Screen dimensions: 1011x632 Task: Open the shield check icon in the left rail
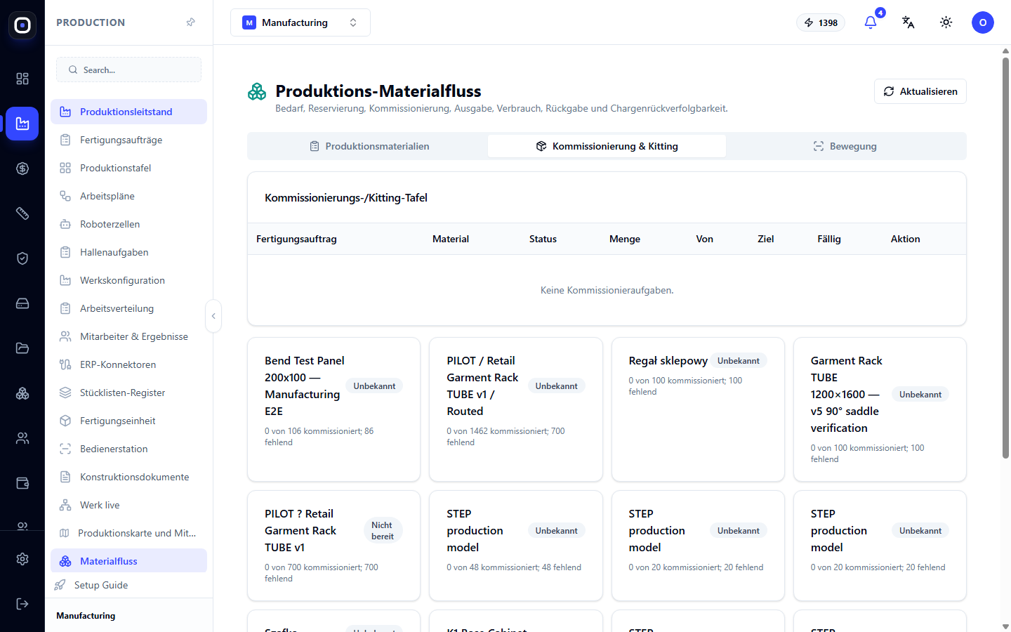(x=22, y=258)
